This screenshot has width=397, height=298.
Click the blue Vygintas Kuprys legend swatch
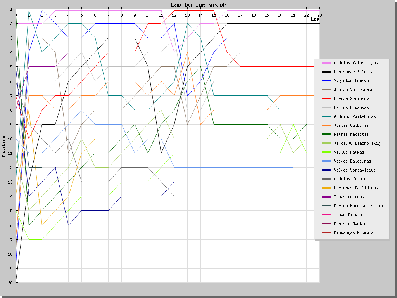coord(326,81)
